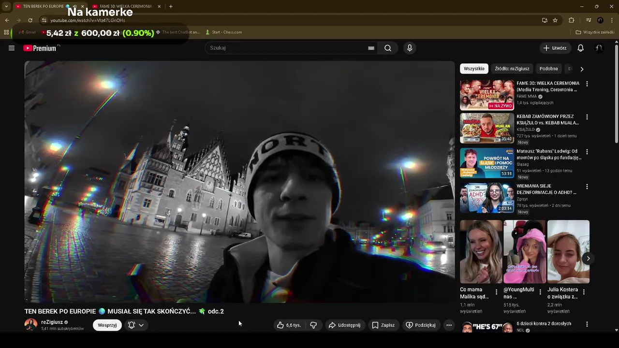
Task: Like the video with thumbs up
Action: (289, 325)
